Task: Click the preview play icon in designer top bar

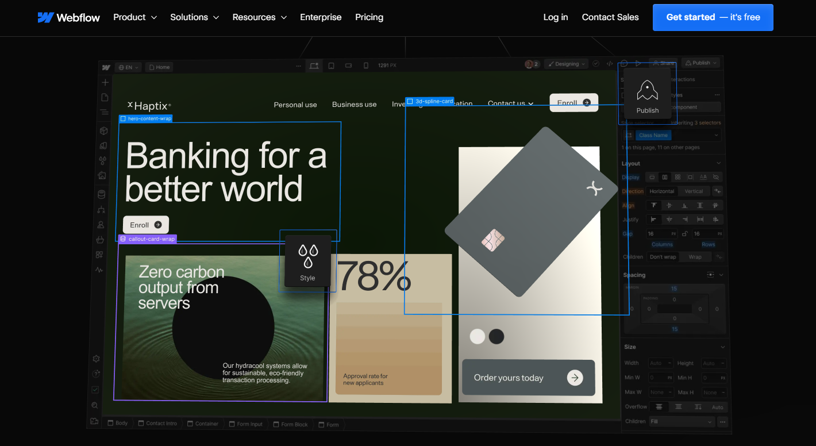Action: [x=638, y=63]
